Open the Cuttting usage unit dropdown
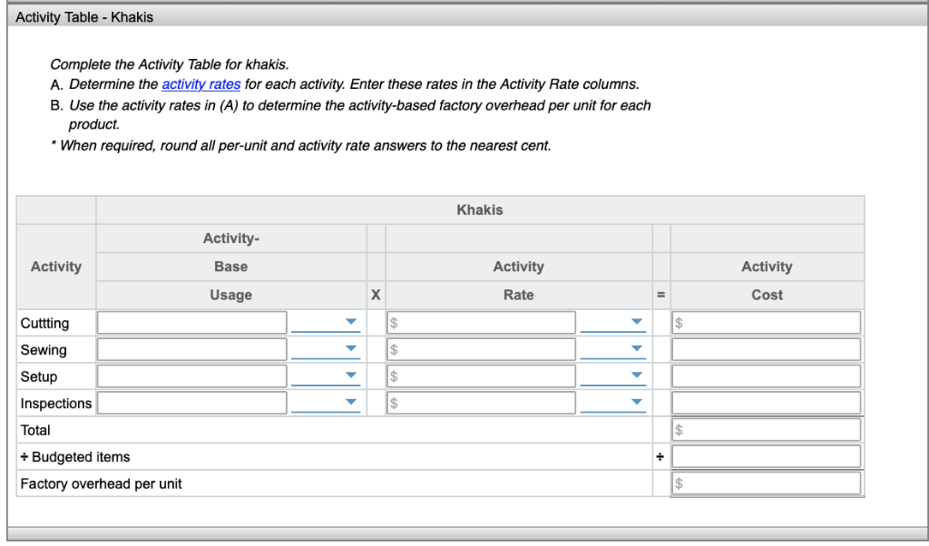929x546 pixels. tap(326, 323)
